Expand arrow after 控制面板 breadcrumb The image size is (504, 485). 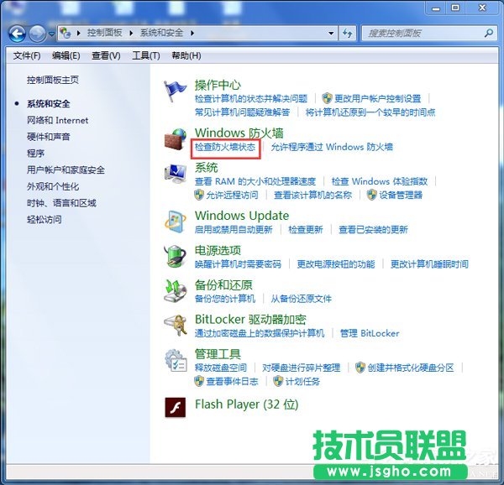[131, 33]
